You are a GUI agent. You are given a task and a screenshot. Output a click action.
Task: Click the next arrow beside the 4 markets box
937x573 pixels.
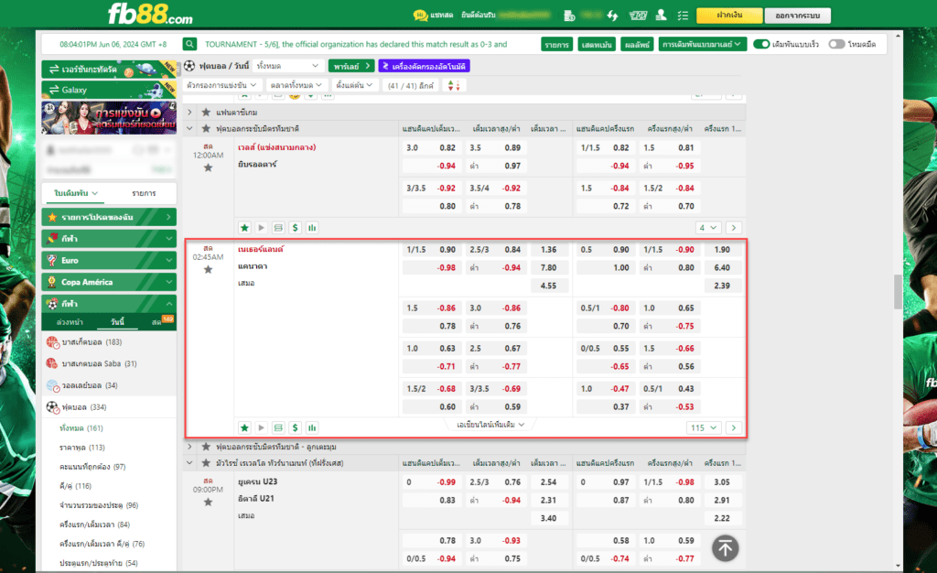pos(734,228)
